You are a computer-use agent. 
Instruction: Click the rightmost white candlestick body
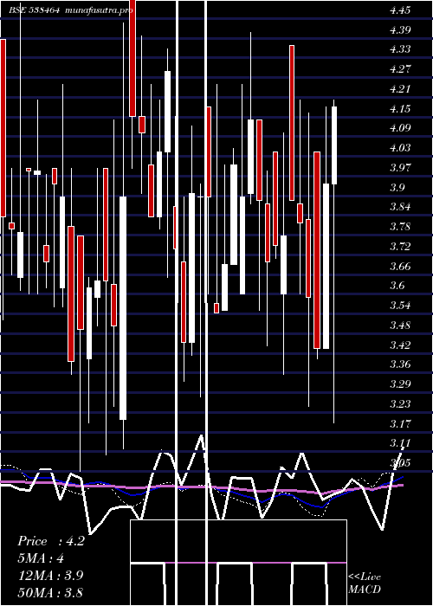click(x=334, y=145)
